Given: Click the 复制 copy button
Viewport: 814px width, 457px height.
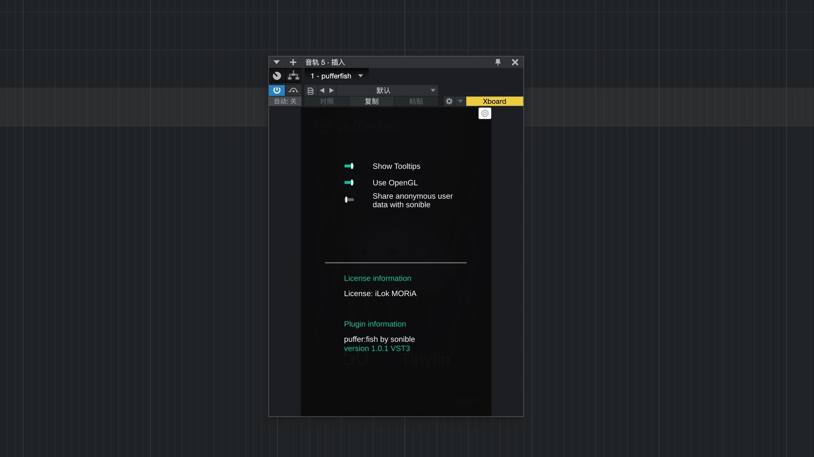Looking at the screenshot, I should point(371,101).
